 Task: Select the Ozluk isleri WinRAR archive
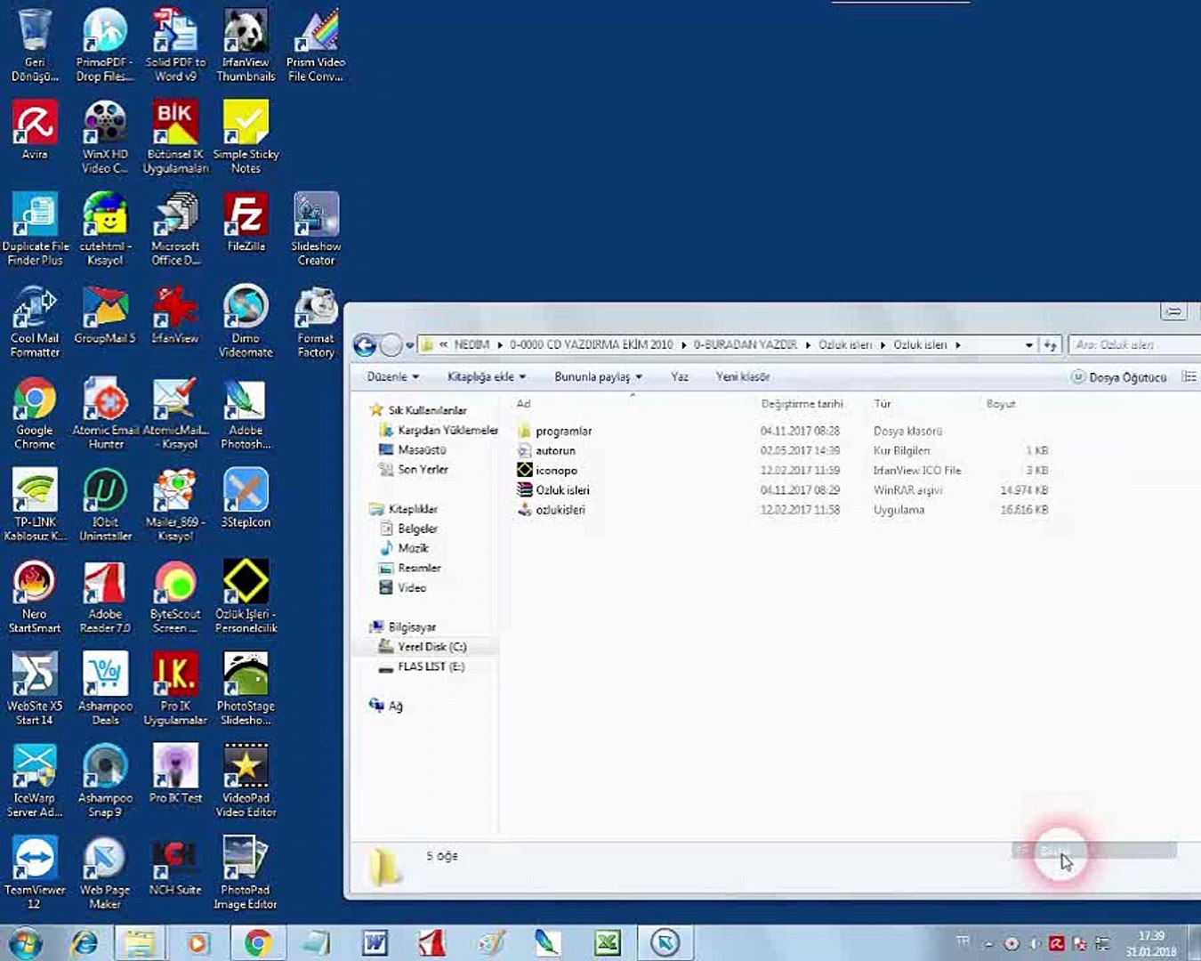click(562, 490)
